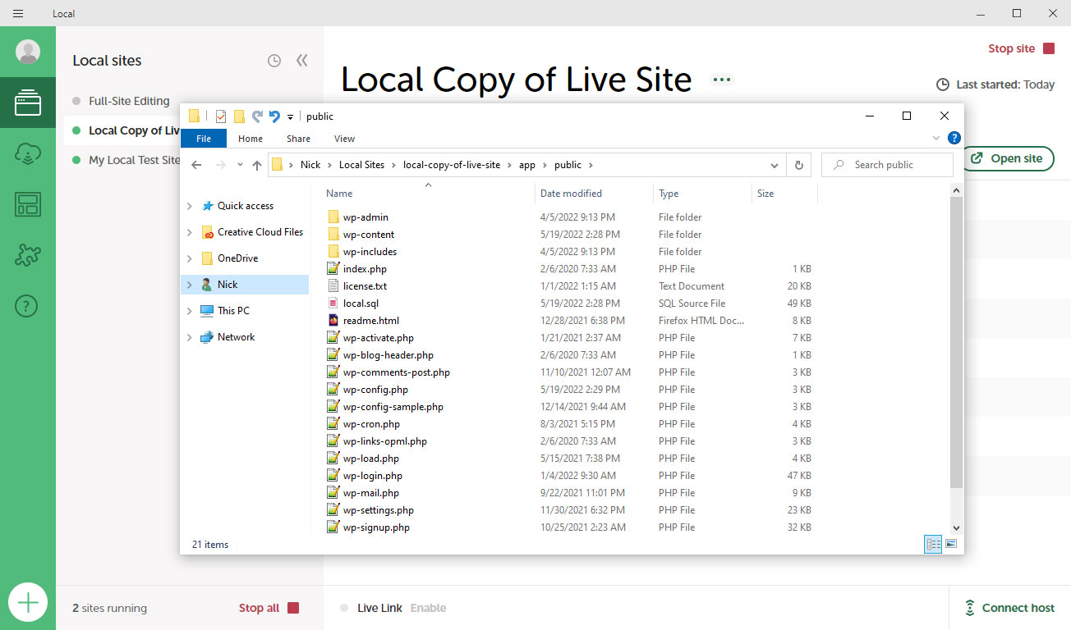Screen dimensions: 1071x630
Task: Expand Creative Cloud Files tree node
Action: point(190,232)
